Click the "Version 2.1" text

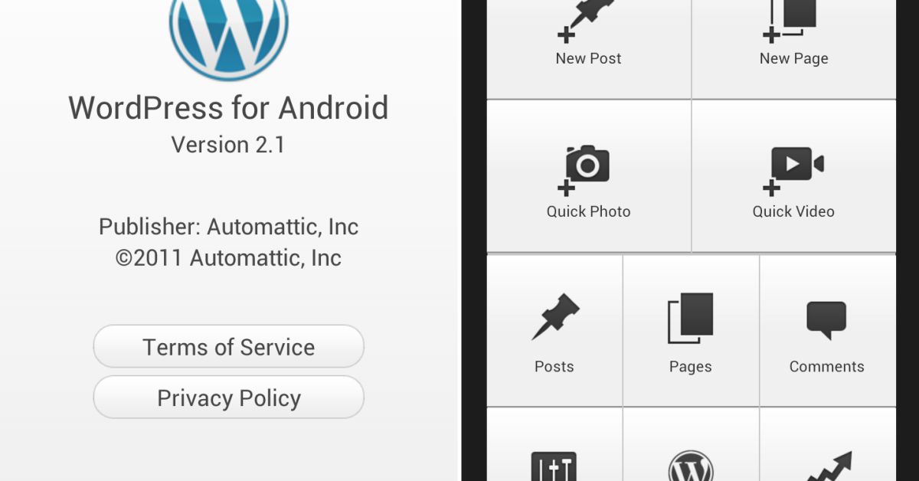(x=229, y=145)
